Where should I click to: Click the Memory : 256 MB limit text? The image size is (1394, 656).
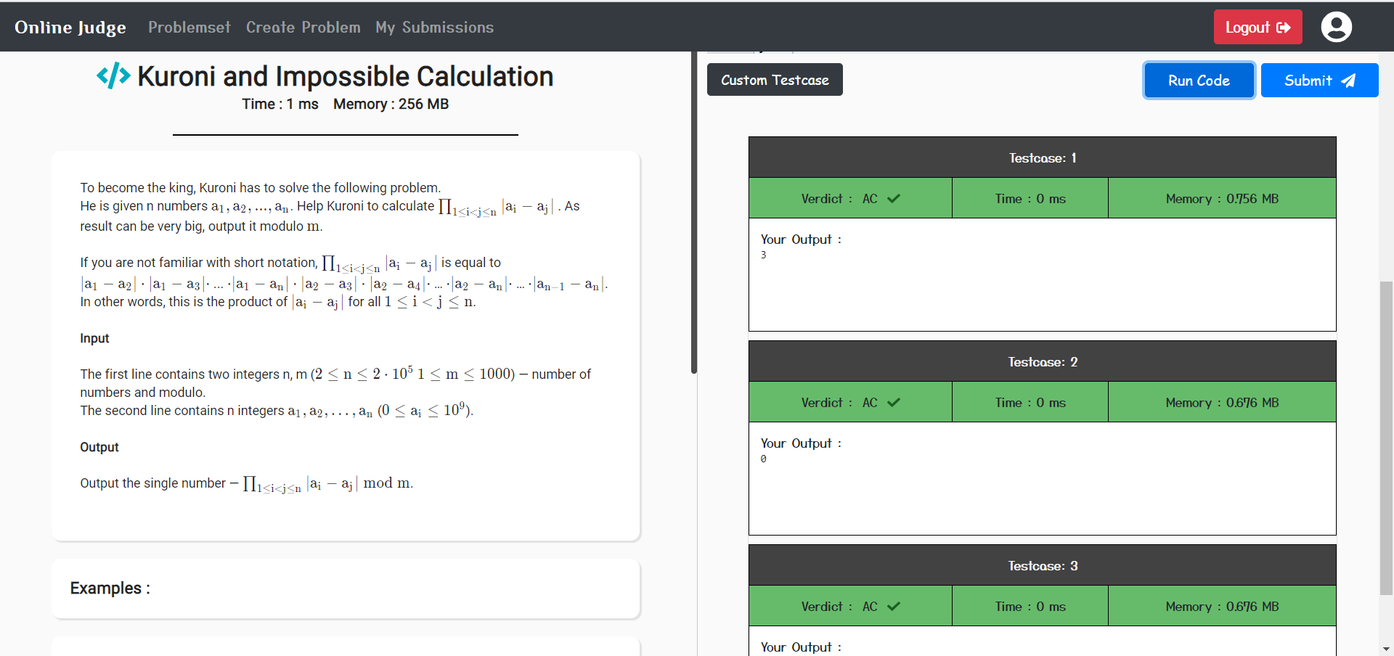pyautogui.click(x=391, y=104)
